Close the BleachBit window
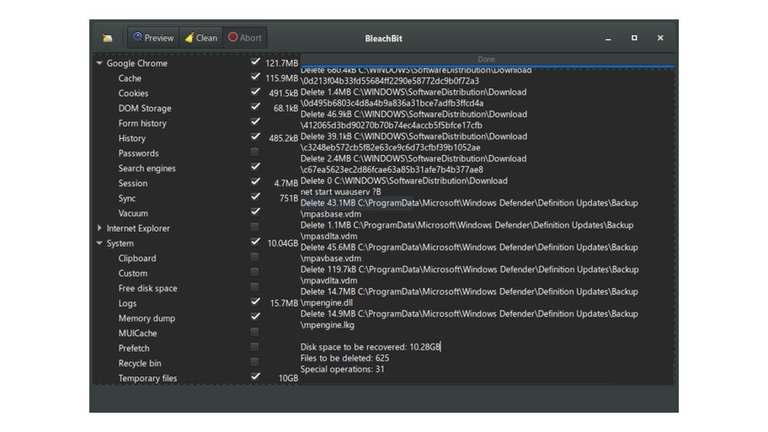 coord(660,38)
